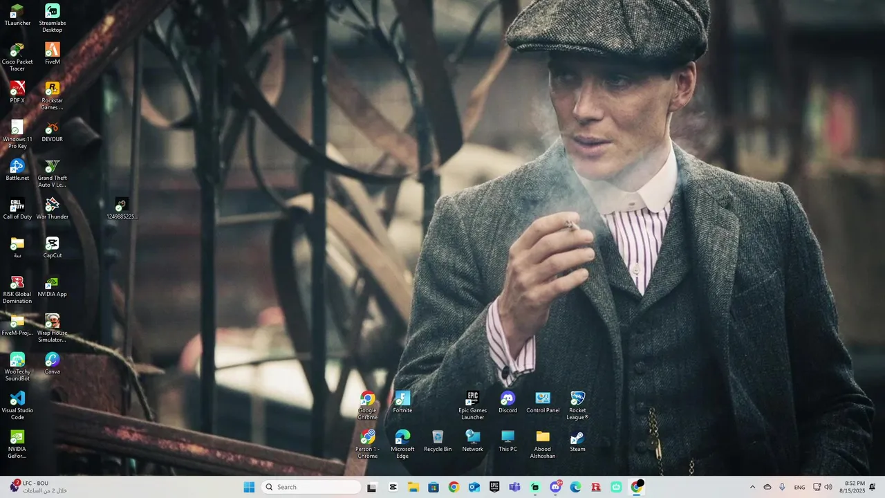The height and width of the screenshot is (498, 885).
Task: Select the file named 1249885225
Action: (x=122, y=209)
